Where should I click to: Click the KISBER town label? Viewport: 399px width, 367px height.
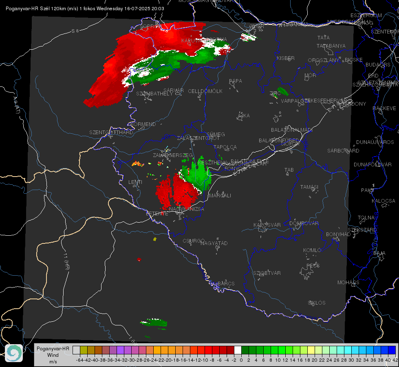pos(286,58)
